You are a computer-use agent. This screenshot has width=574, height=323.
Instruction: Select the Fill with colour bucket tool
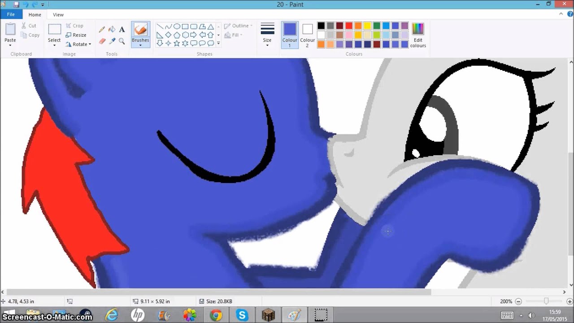[112, 29]
